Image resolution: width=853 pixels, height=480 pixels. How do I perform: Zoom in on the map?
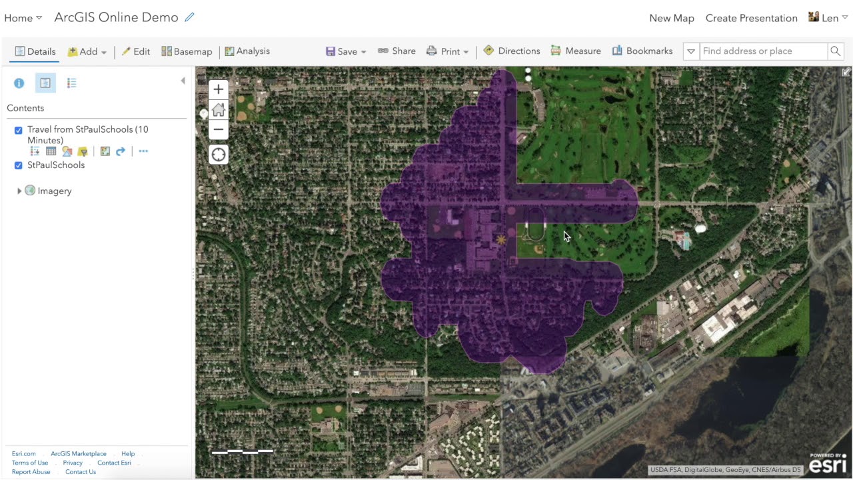click(x=219, y=89)
